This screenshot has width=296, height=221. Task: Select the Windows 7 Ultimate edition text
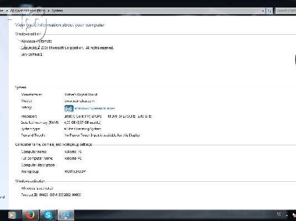coord(37,41)
